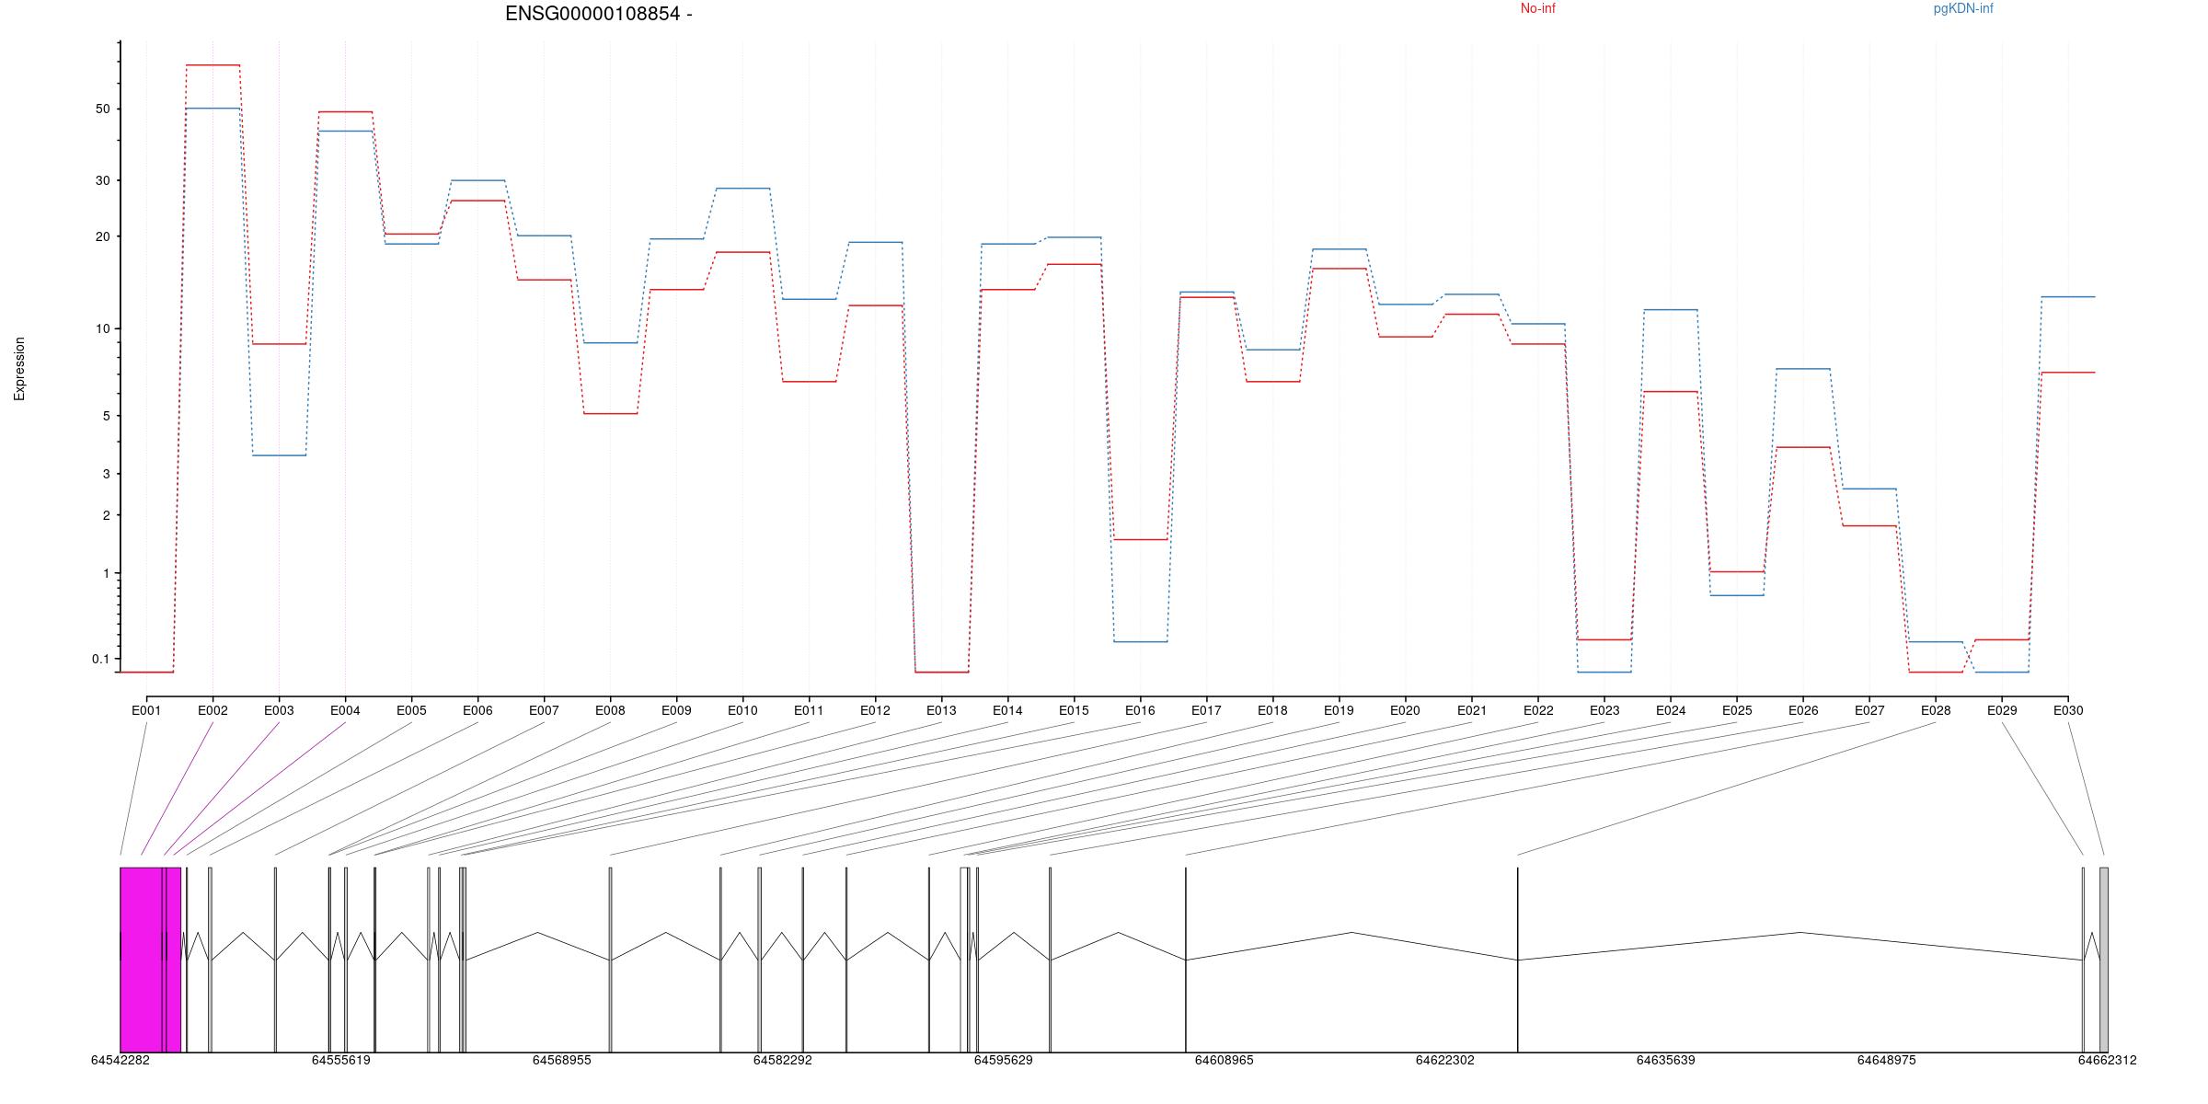The image size is (2208, 1104).
Task: Click exon label E009
Action: [676, 710]
